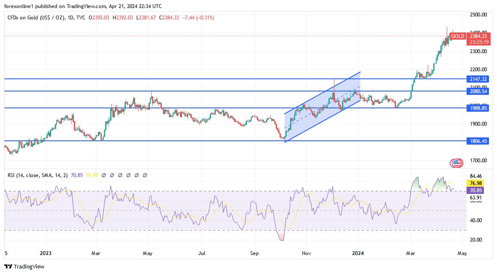
Task: Click the RSI yellow value 76.98 in legend
Action: 92,175
